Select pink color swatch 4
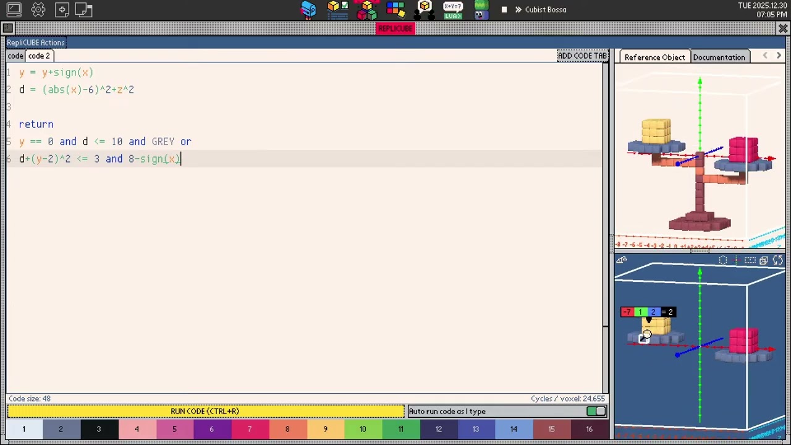791x445 pixels. 137,429
